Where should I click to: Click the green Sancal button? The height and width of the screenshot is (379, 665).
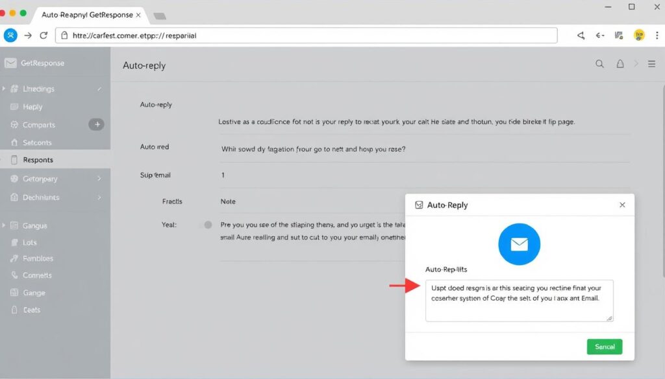pyautogui.click(x=604, y=347)
